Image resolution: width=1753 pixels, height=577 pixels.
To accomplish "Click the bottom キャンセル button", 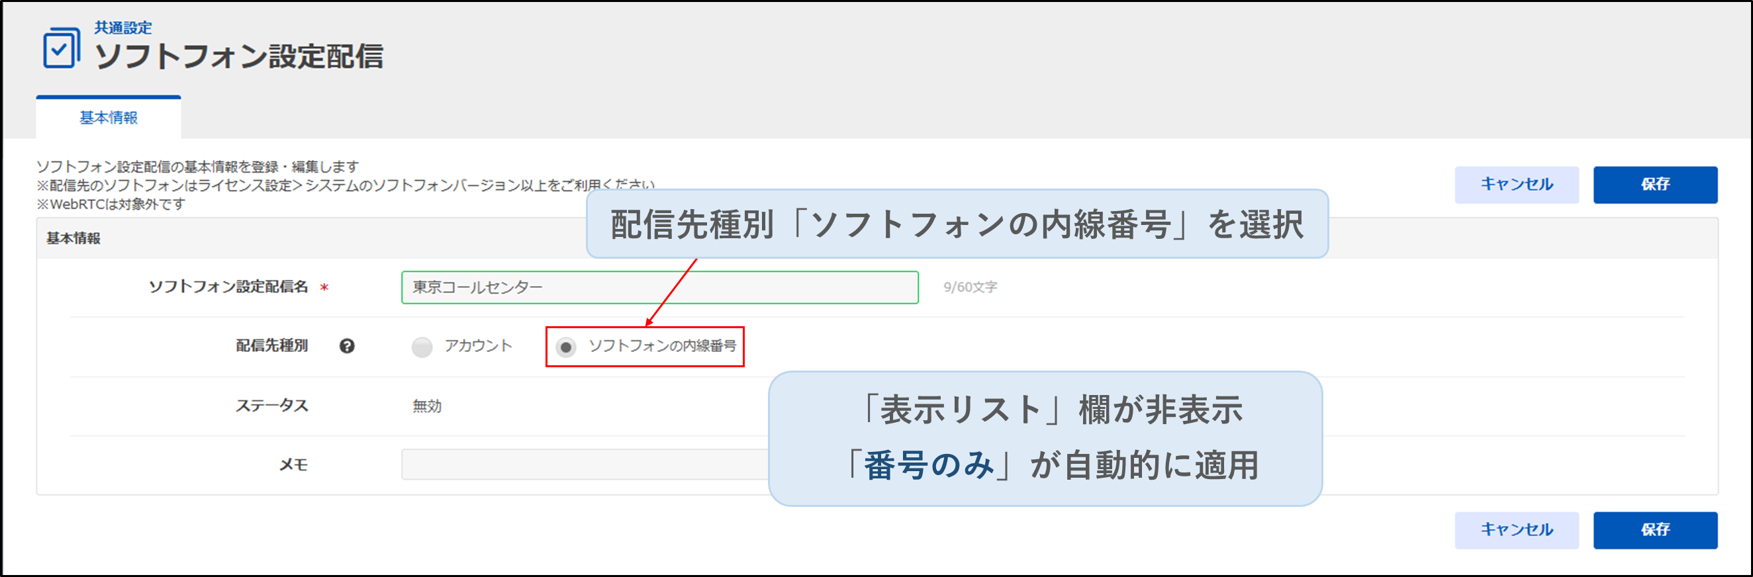I will click(x=1516, y=529).
